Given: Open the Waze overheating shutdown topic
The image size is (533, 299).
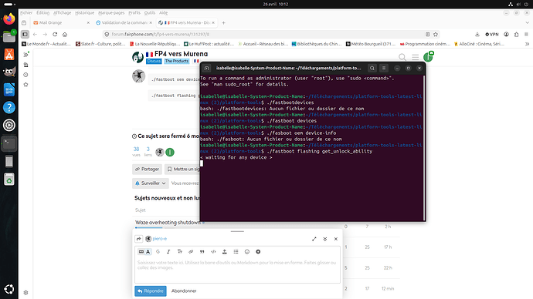Looking at the screenshot, I should (x=168, y=223).
